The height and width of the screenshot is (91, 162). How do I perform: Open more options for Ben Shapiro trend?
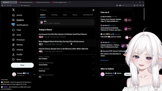tap(93, 57)
